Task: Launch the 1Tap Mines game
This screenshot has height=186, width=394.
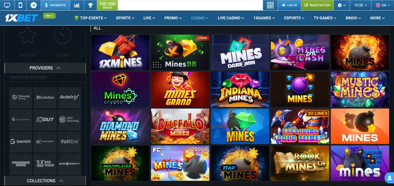Action: (240, 163)
